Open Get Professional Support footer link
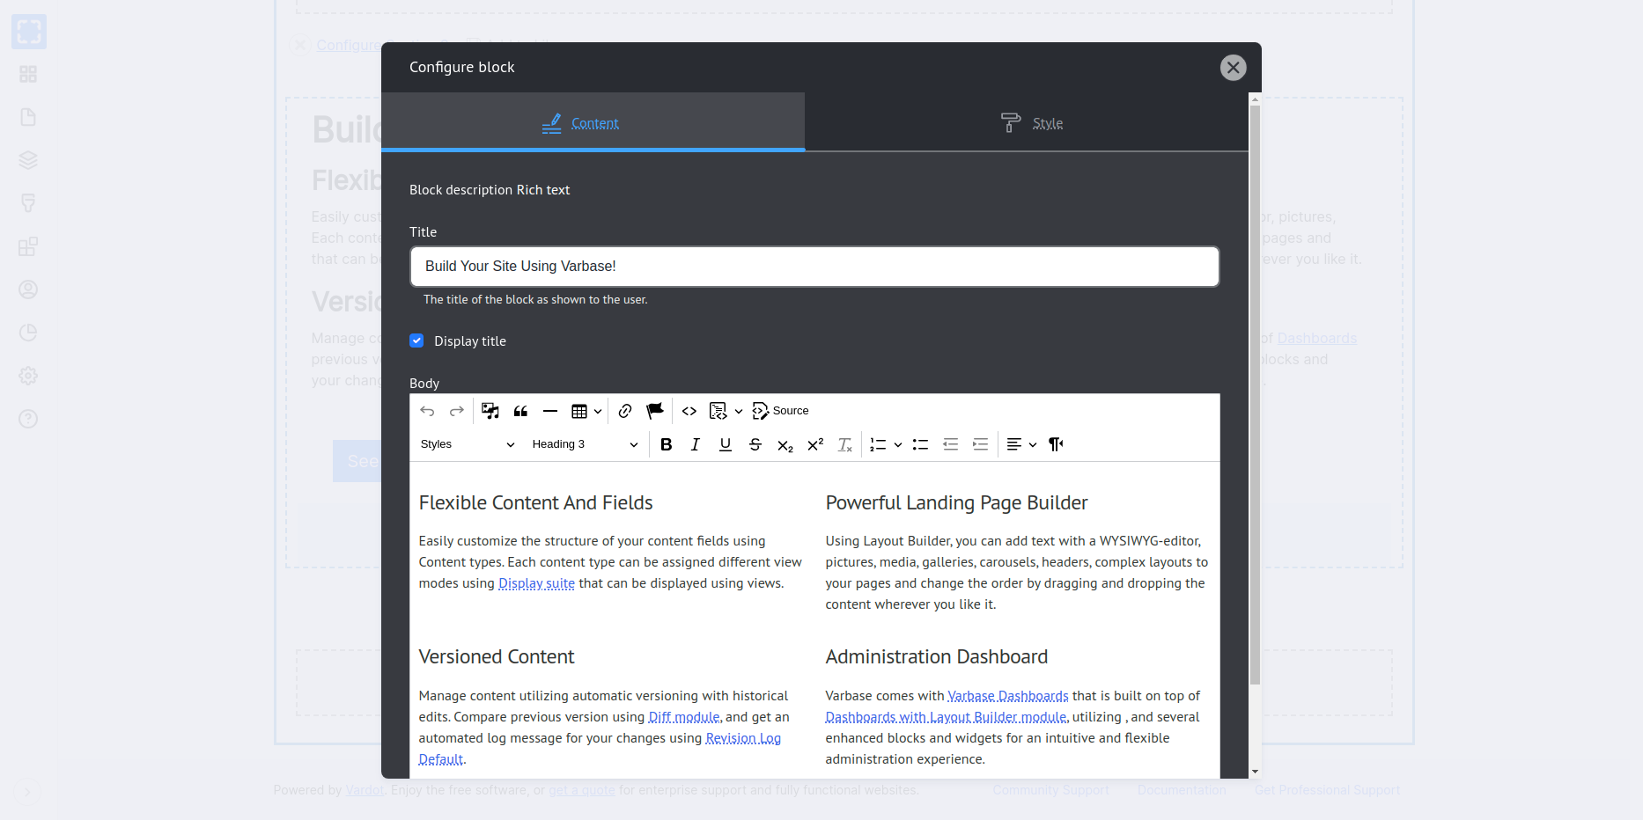Viewport: 1643px width, 820px height. 1327,790
